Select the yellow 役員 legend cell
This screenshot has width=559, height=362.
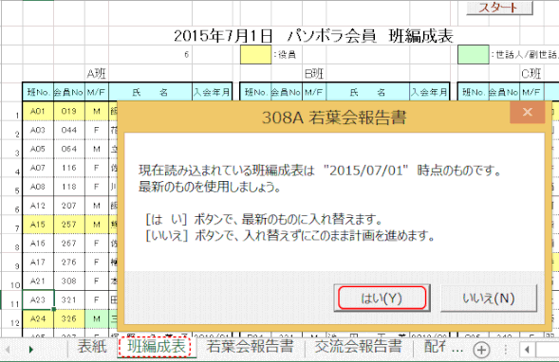(255, 54)
